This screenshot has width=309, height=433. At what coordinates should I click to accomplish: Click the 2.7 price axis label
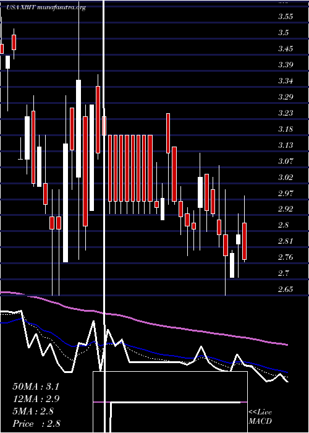pyautogui.click(x=283, y=273)
